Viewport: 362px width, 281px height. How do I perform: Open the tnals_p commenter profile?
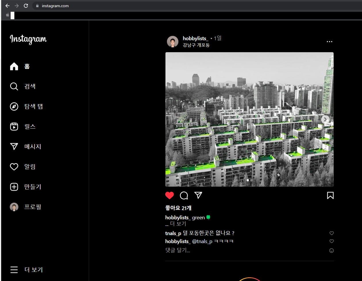pyautogui.click(x=173, y=233)
